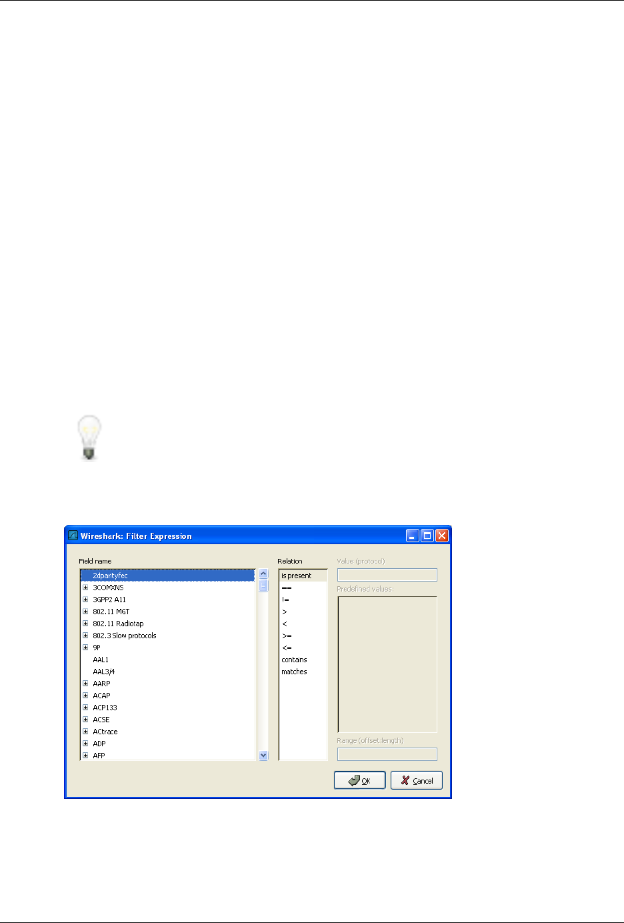
Task: Click the field list scrollbar thumb
Action: click(263, 586)
